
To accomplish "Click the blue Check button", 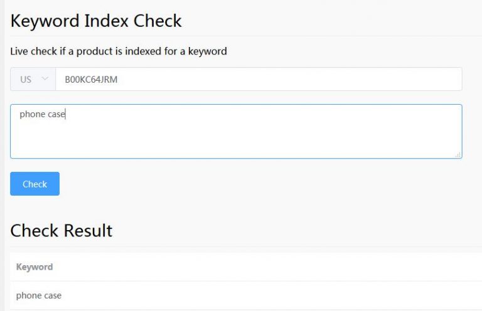I will point(35,184).
